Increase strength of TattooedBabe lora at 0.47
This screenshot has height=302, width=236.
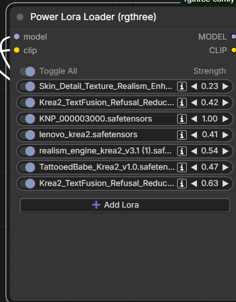[x=225, y=167]
